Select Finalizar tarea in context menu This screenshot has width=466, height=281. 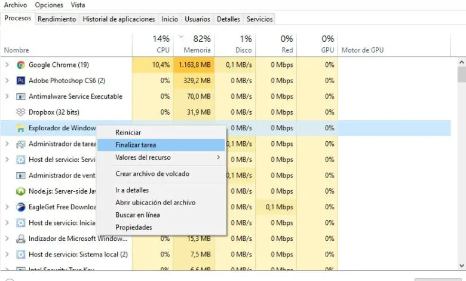click(x=136, y=145)
